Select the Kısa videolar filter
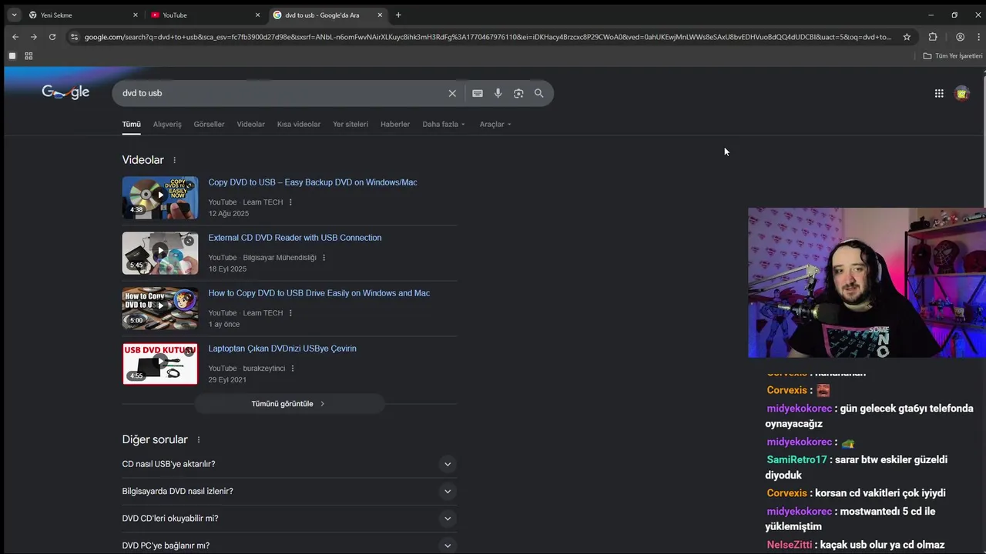Viewport: 986px width, 554px height. (299, 124)
